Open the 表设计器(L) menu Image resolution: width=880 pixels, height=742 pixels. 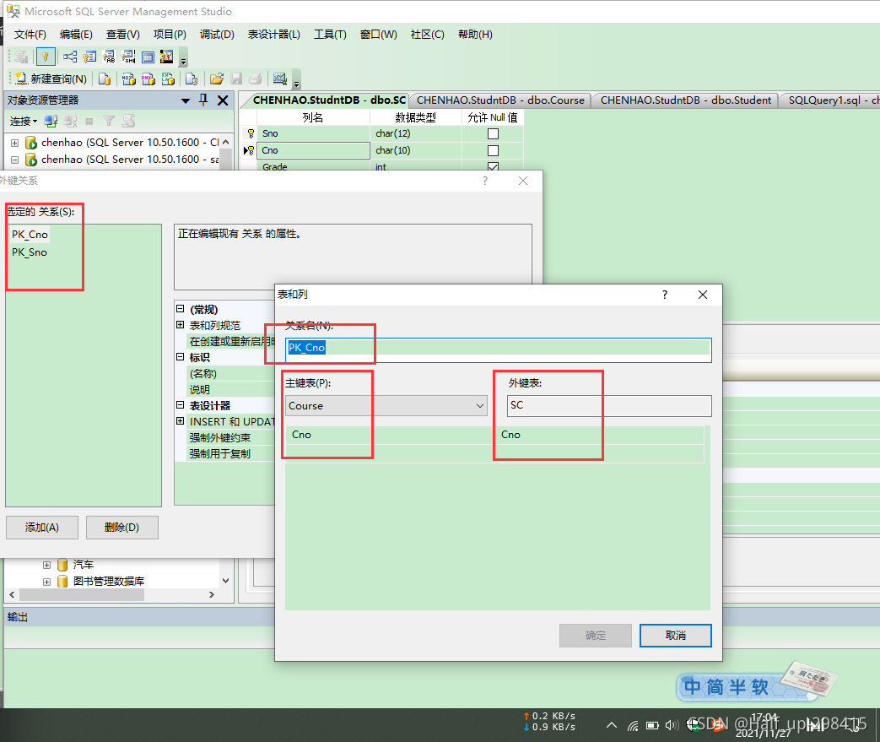(x=274, y=35)
